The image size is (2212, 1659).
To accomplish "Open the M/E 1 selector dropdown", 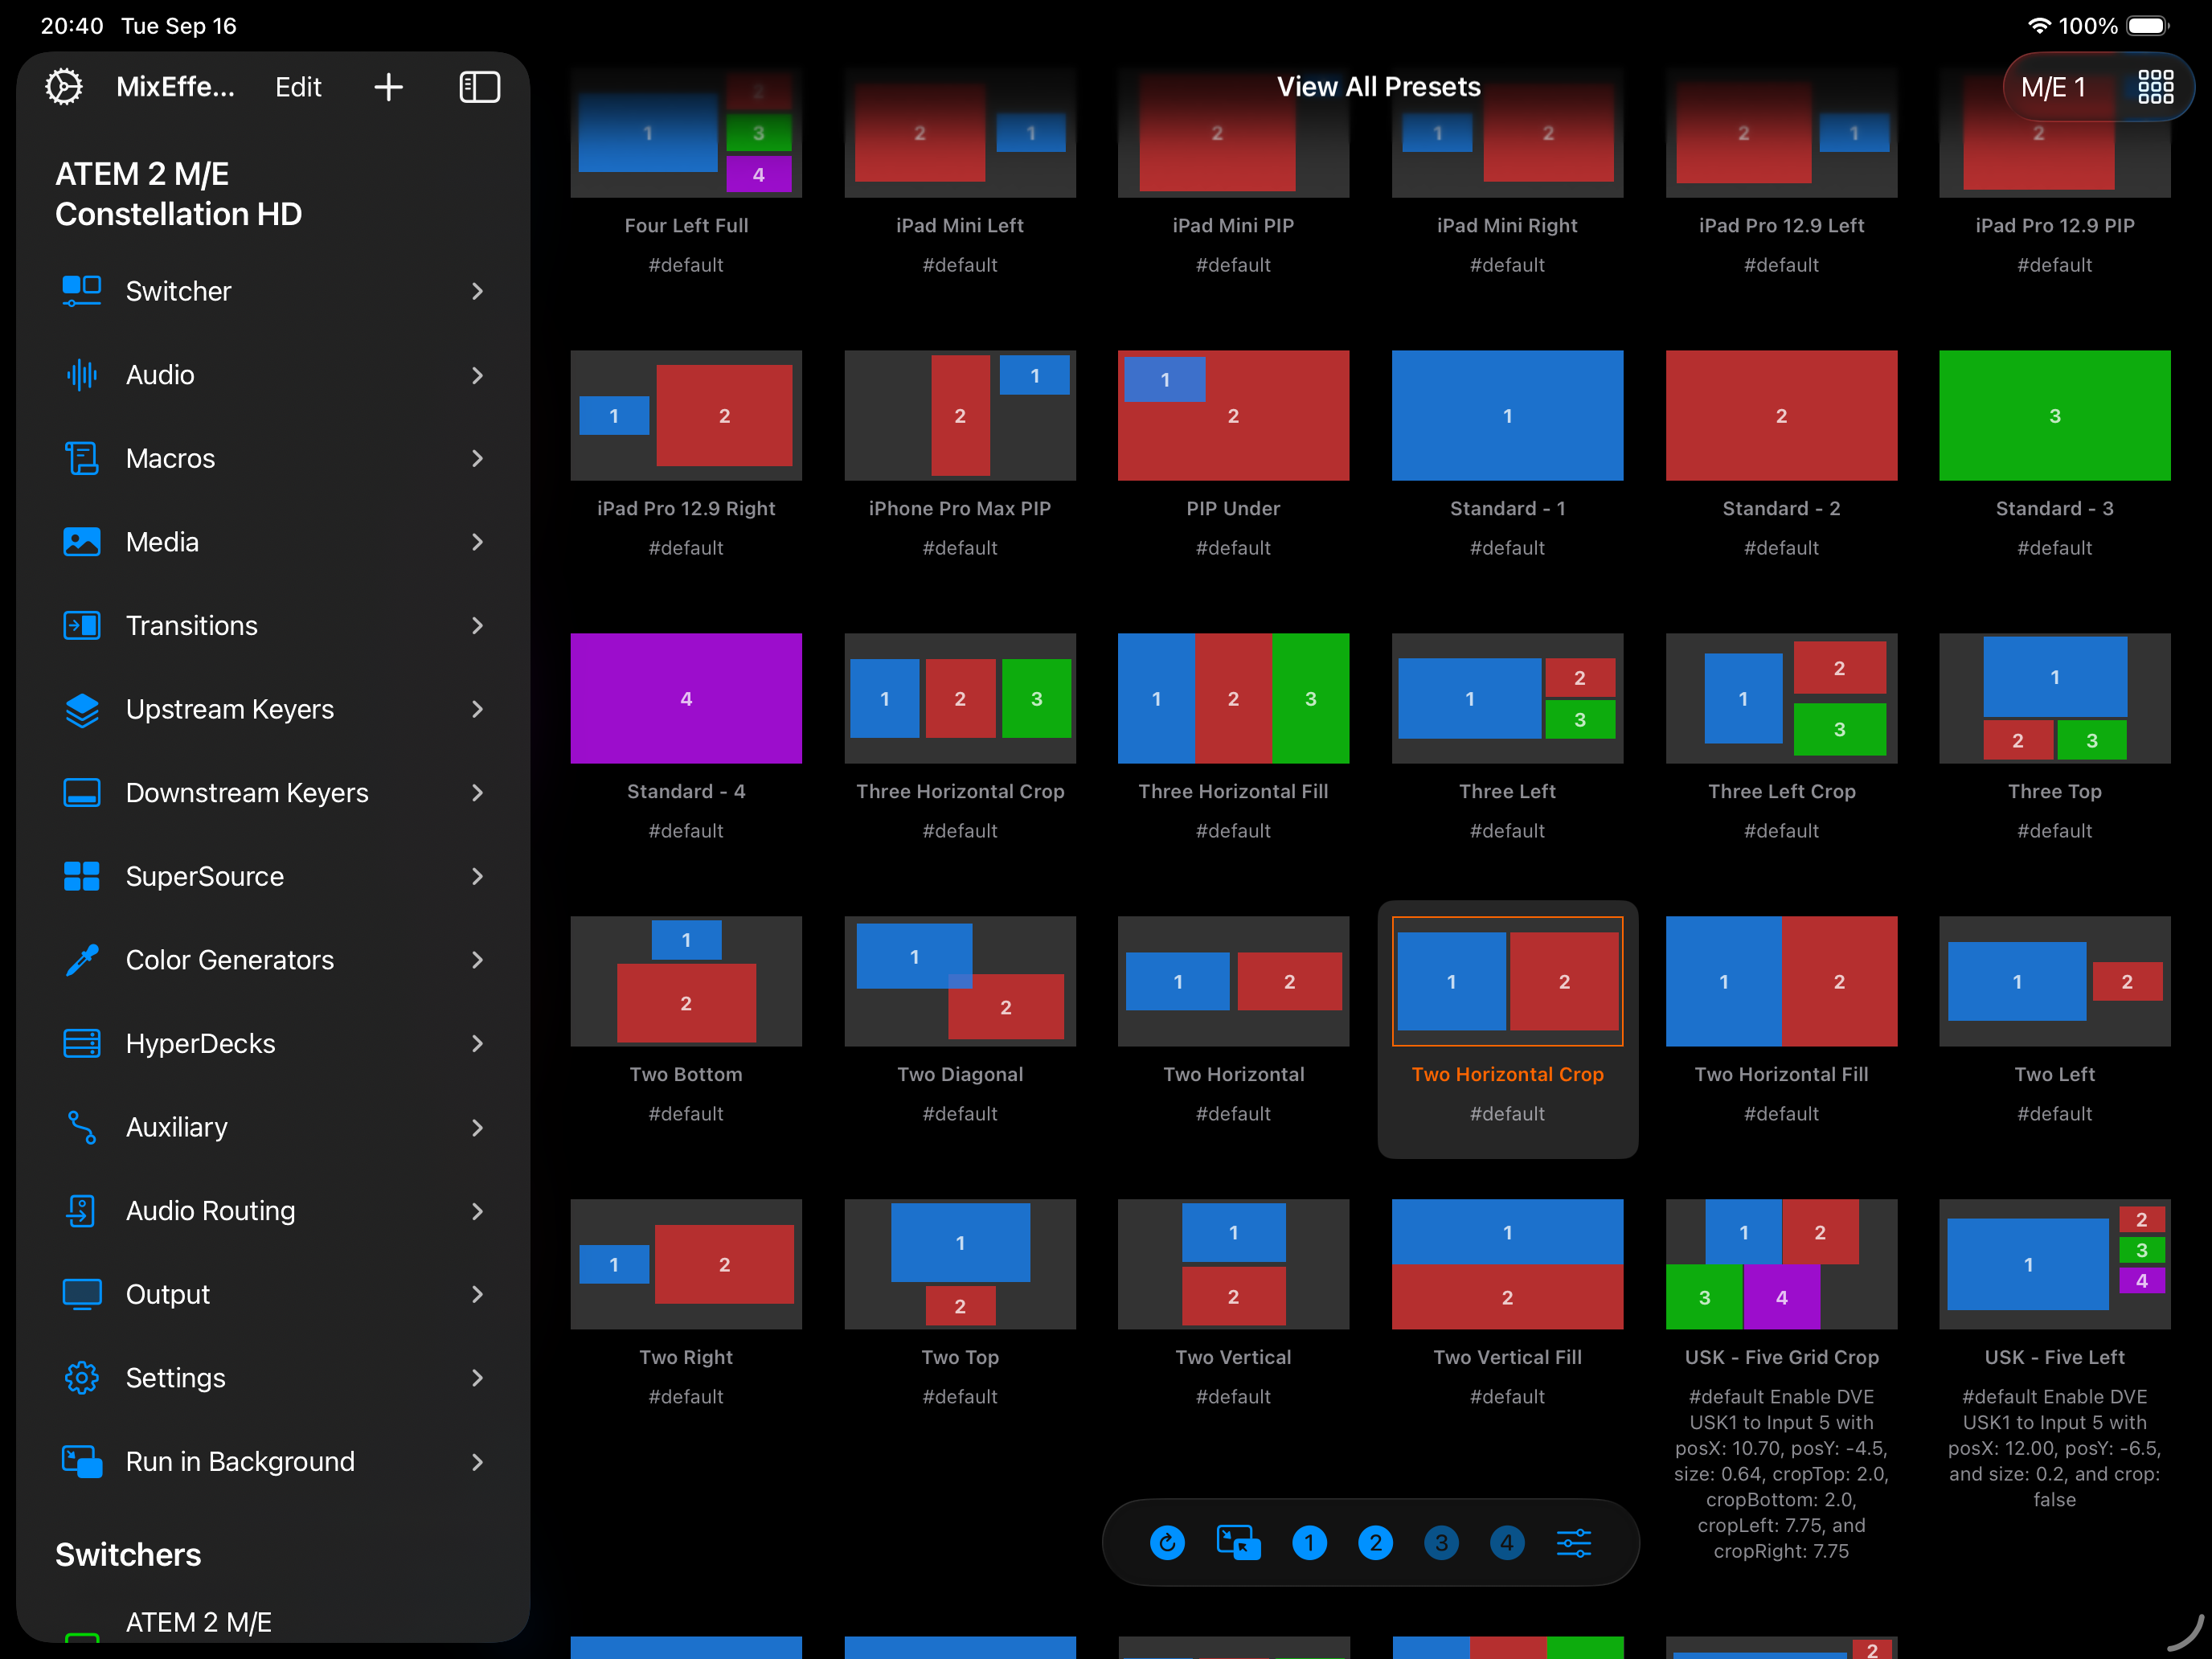I will [2053, 87].
